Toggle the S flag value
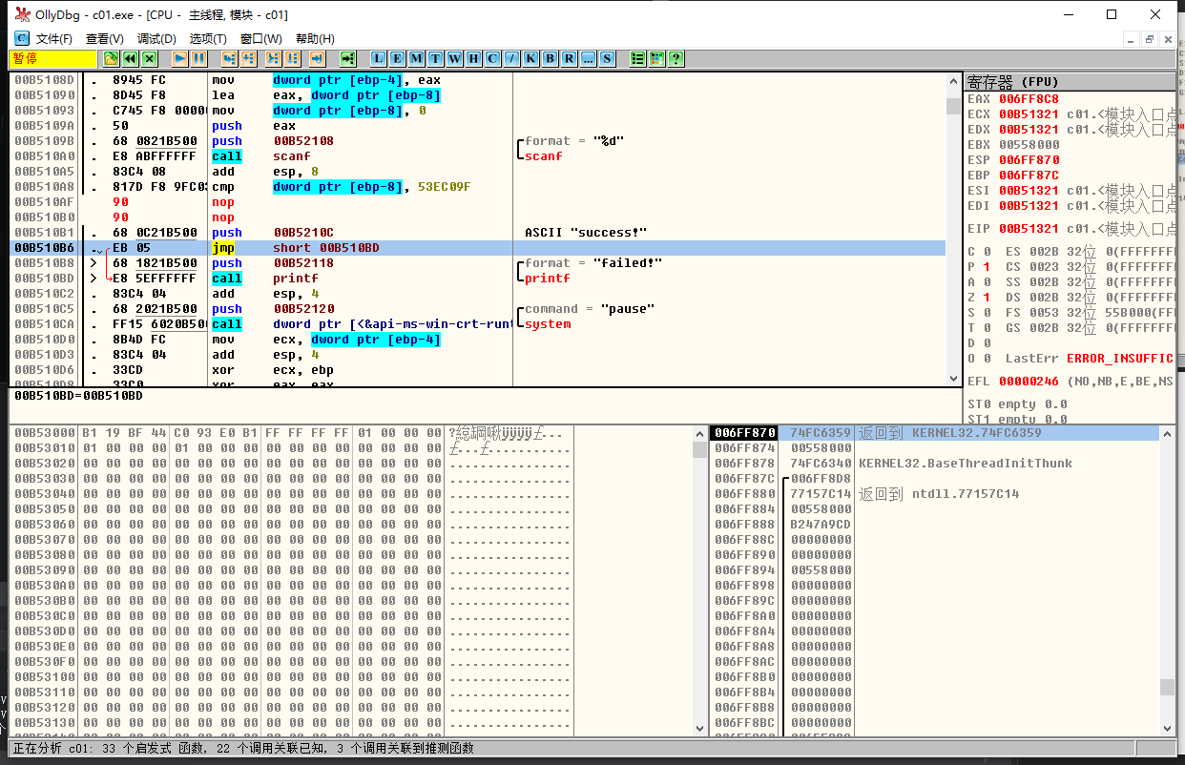The image size is (1185, 765). 986,313
